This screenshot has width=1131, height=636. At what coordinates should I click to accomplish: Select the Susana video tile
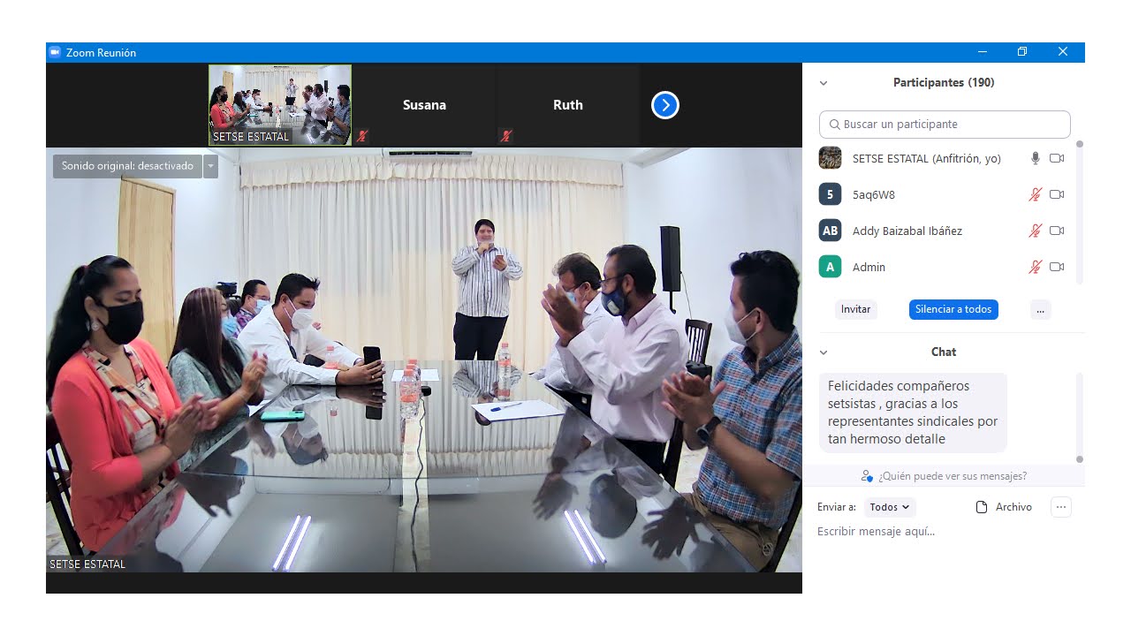(424, 105)
